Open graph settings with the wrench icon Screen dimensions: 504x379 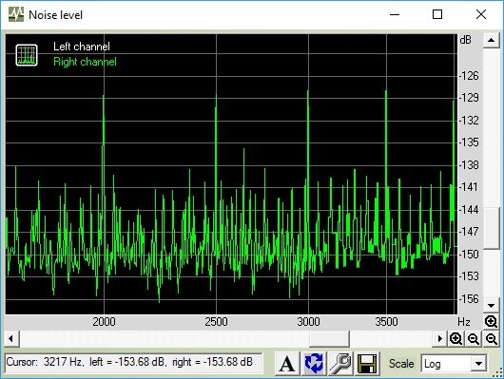[x=340, y=364]
